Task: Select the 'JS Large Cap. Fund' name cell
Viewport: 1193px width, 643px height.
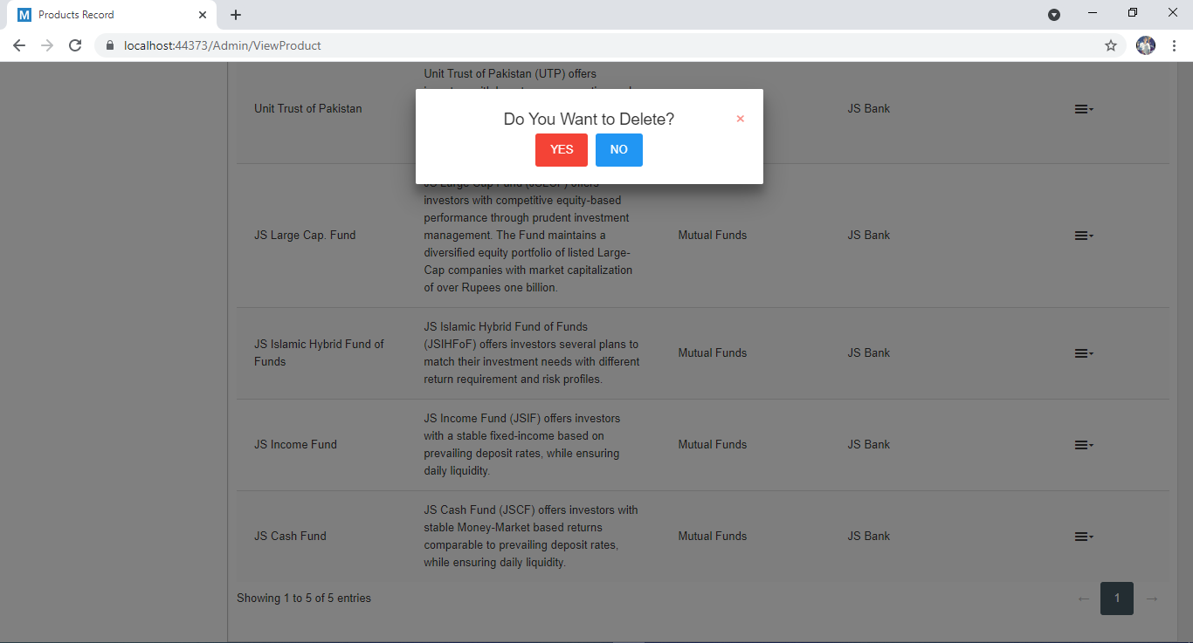Action: click(x=305, y=236)
